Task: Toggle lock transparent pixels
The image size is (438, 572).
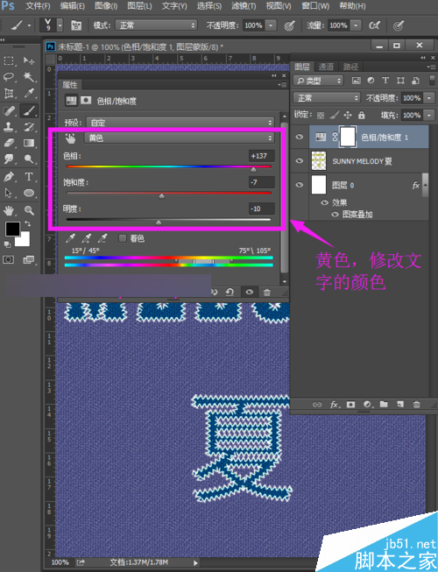Action: coord(321,116)
